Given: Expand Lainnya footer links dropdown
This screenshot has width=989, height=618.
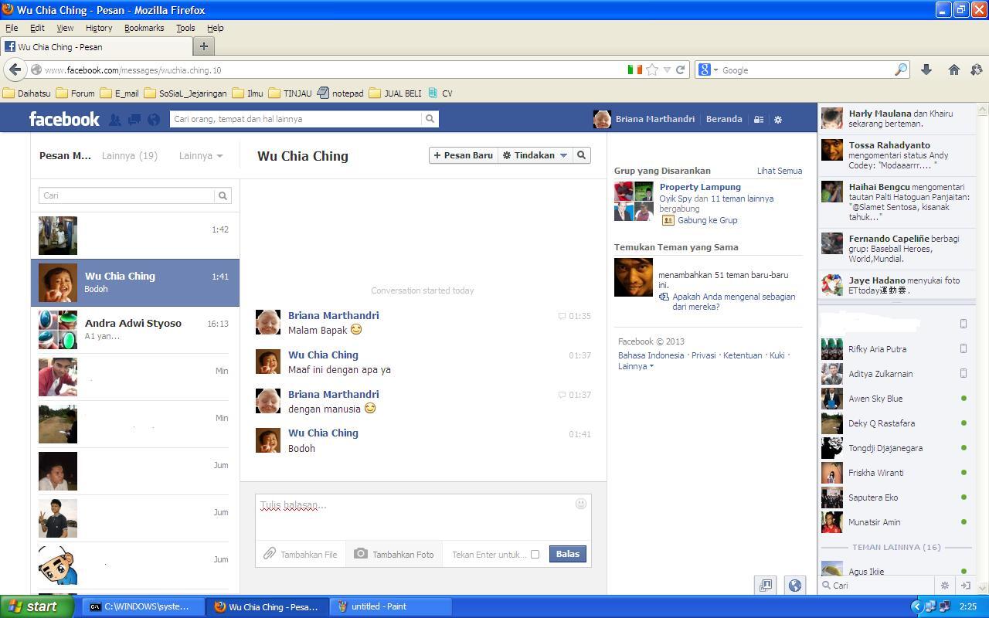Looking at the screenshot, I should tap(636, 366).
